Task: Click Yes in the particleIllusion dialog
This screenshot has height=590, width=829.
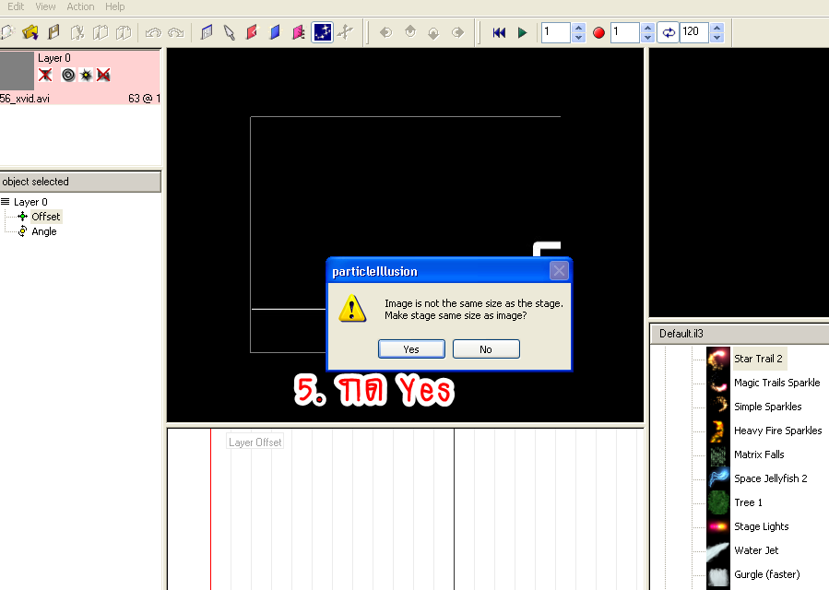Action: click(x=411, y=348)
